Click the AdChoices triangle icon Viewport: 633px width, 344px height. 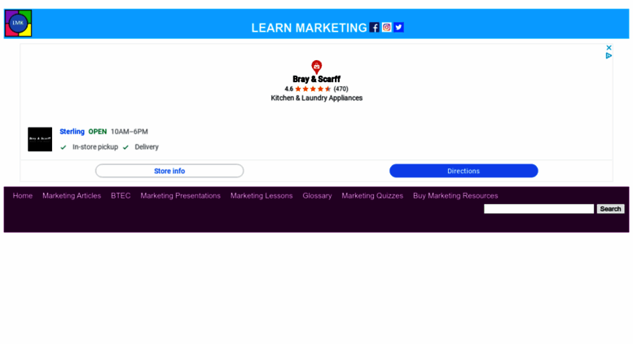point(609,55)
